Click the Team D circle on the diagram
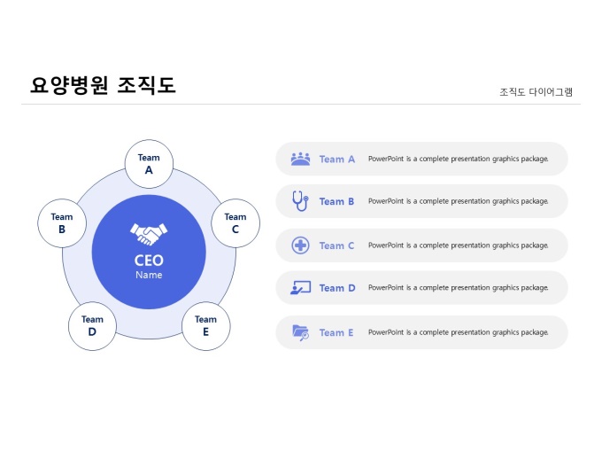Viewport: 602px width, 452px height. pos(93,325)
